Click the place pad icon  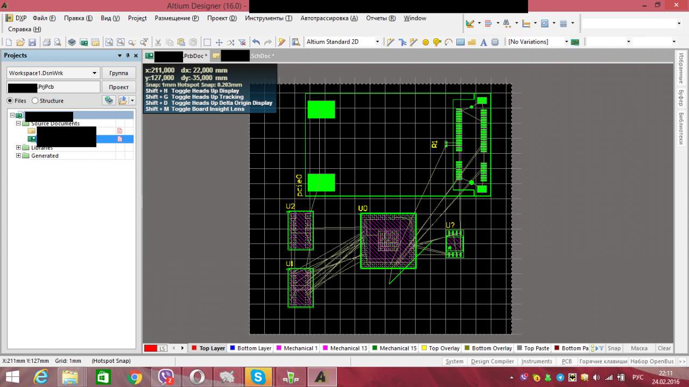425,42
